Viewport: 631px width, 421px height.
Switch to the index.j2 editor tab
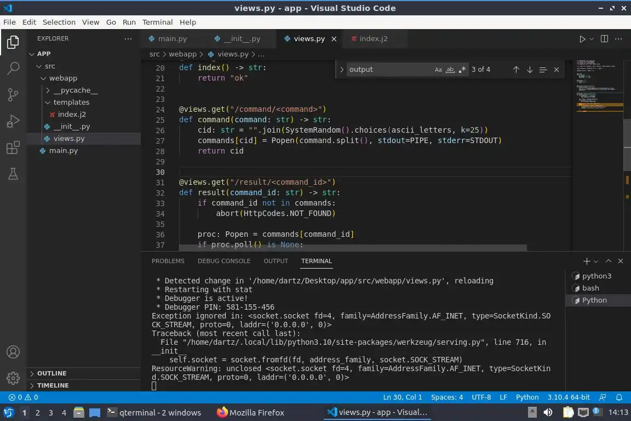374,39
